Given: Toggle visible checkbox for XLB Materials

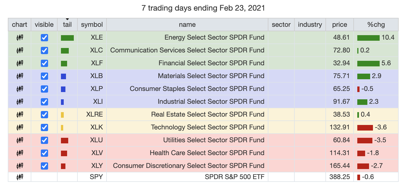Looking at the screenshot, I should coord(44,76).
